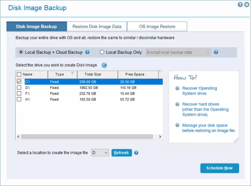Viewport: 251px width, 186px height.
Task: Click help icon beside the encrypt dropdown
Action: click(216, 52)
